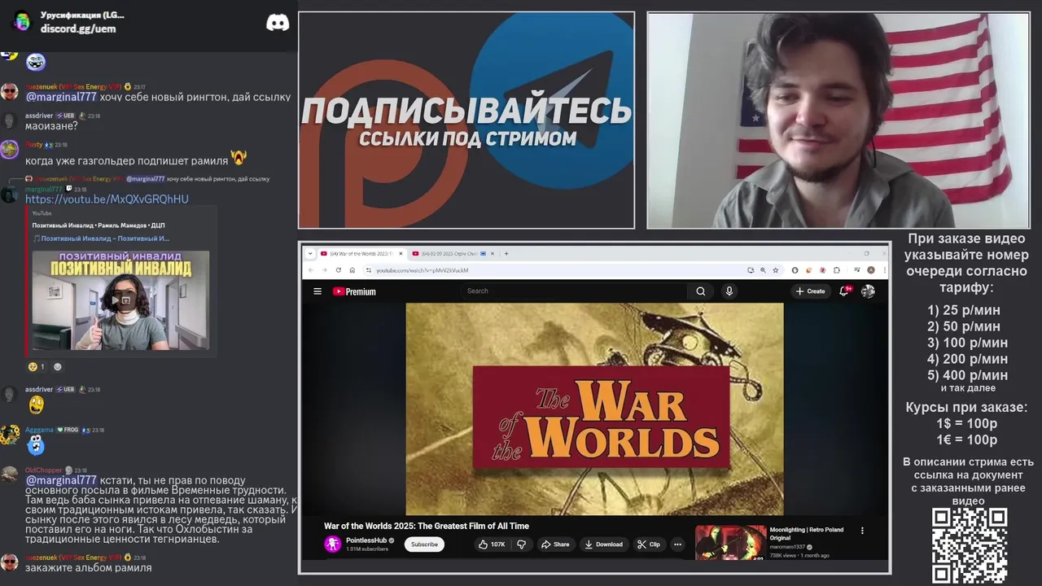Open the browser extensions puzzle icon
This screenshot has width=1042, height=586.
[836, 270]
